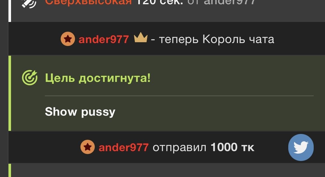Click the green border of goal message

pyautogui.click(x=10, y=93)
